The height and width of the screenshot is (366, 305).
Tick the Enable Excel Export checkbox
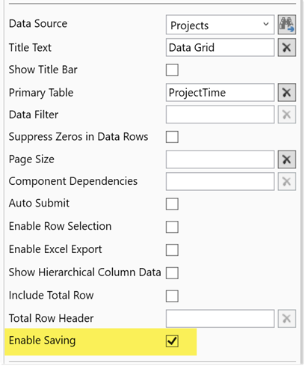coord(172,250)
